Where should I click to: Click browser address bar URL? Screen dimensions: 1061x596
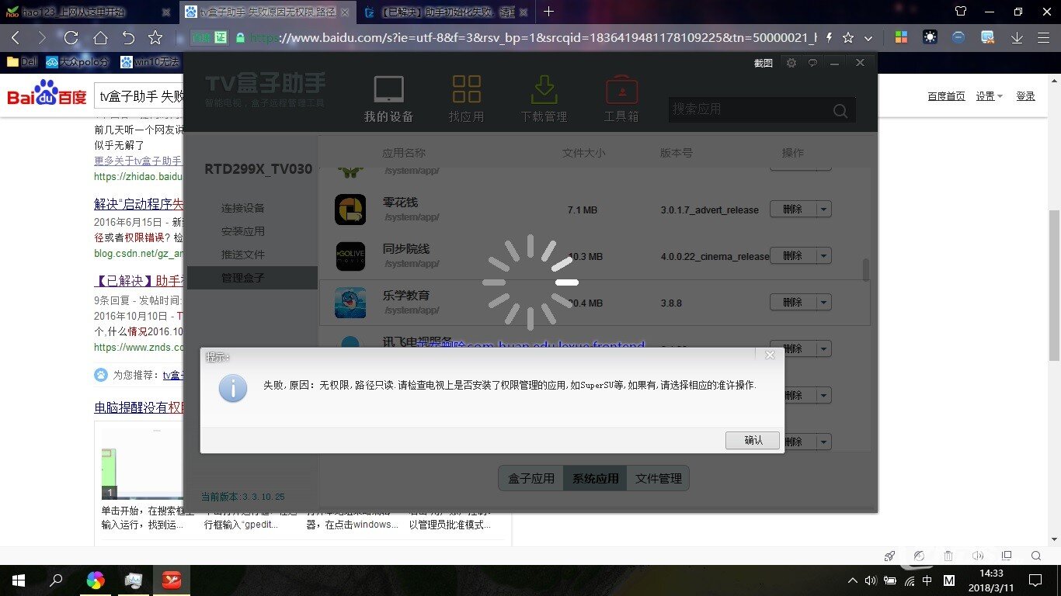click(534, 38)
